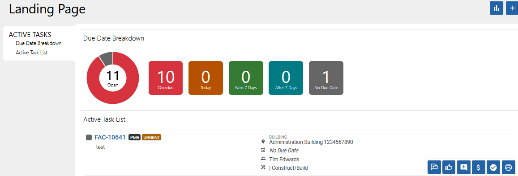The width and height of the screenshot is (518, 176).
Task: Click the location pin icon beside Administration Building
Action: 263,141
